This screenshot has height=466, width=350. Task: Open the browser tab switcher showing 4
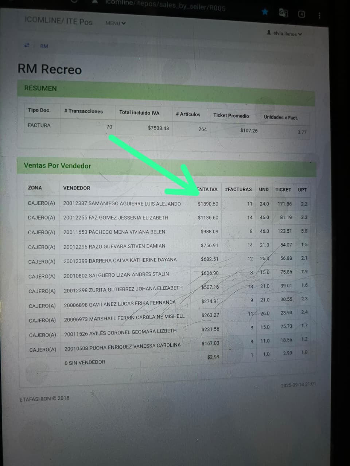tap(302, 14)
